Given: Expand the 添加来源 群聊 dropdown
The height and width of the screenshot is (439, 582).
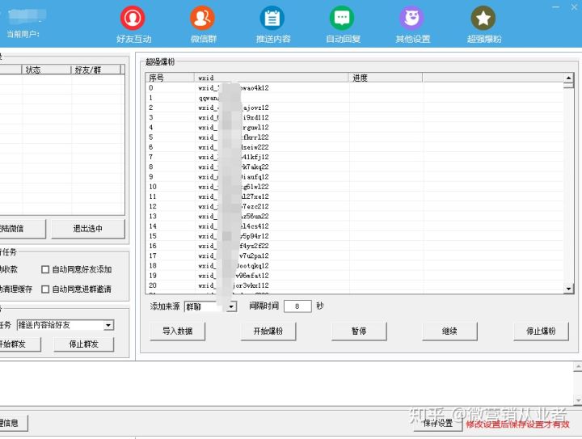Looking at the screenshot, I should click(x=231, y=307).
